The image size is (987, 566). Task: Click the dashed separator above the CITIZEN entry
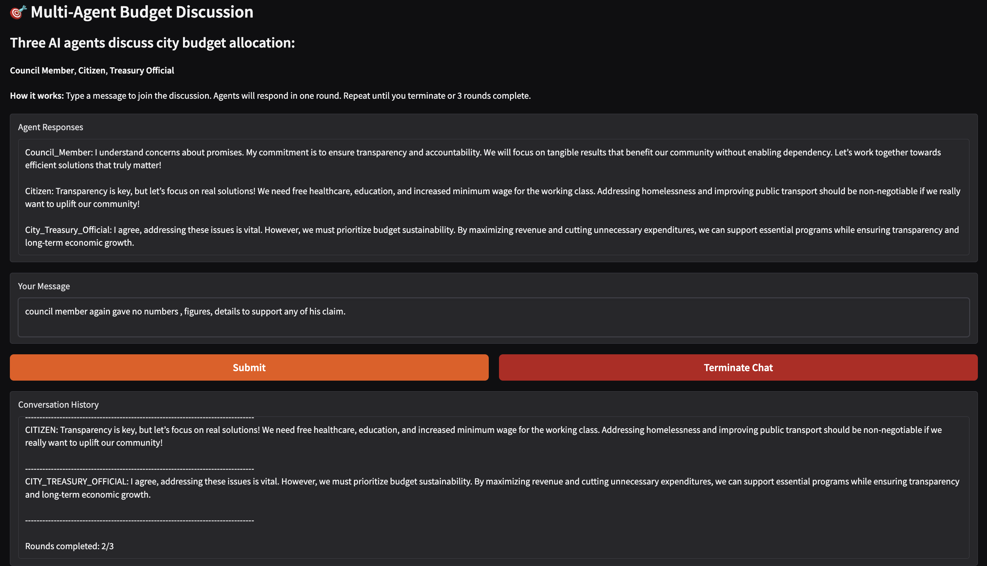coord(140,418)
